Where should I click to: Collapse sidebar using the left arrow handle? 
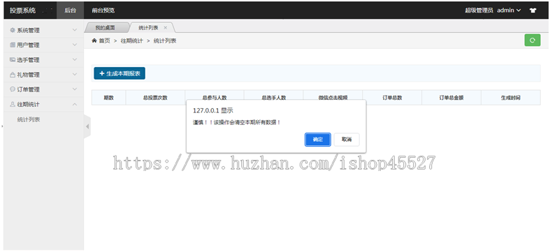[x=87, y=126]
